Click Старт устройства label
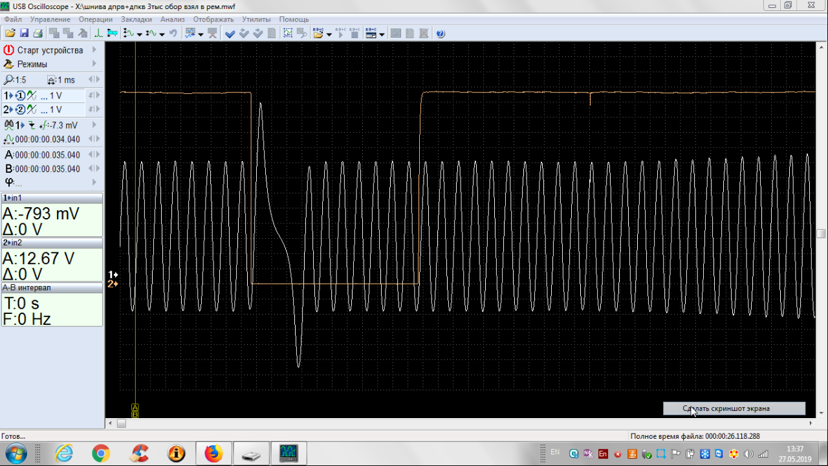This screenshot has width=828, height=466. coord(50,50)
